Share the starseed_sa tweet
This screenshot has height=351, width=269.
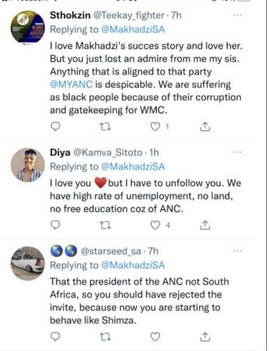click(x=205, y=336)
